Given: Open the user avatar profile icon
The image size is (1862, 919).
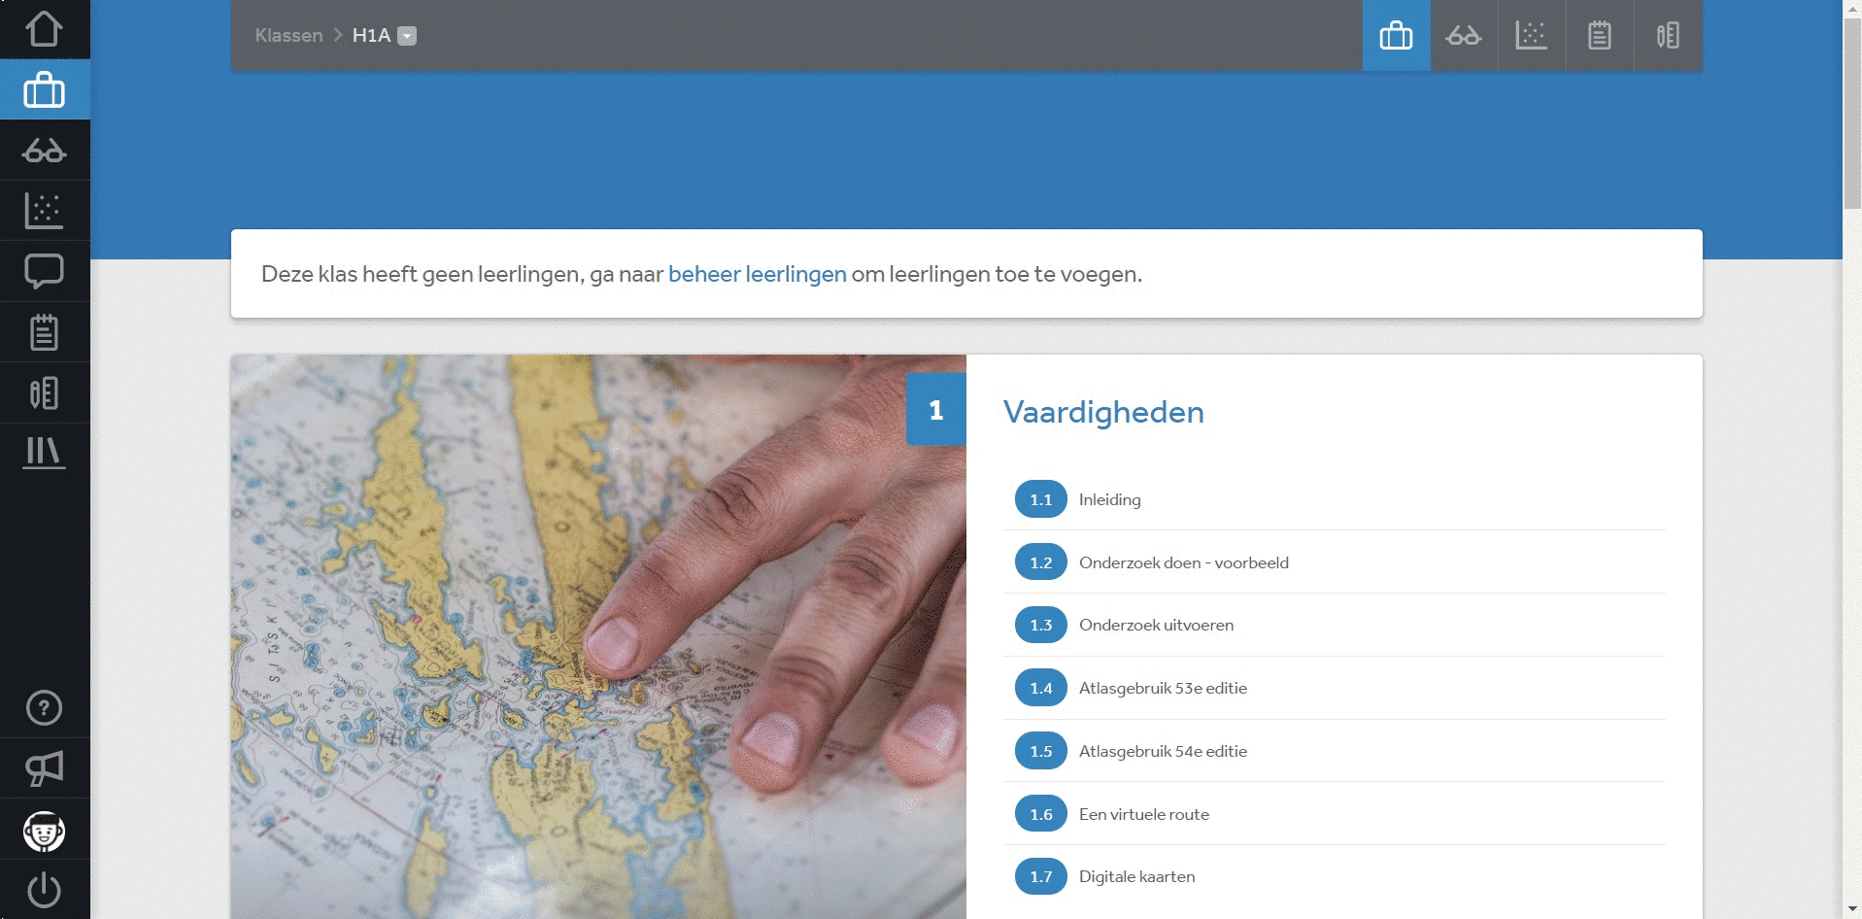Looking at the screenshot, I should [x=45, y=832].
